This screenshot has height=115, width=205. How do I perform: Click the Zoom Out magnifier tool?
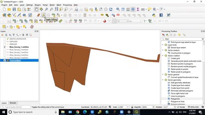[51, 9]
